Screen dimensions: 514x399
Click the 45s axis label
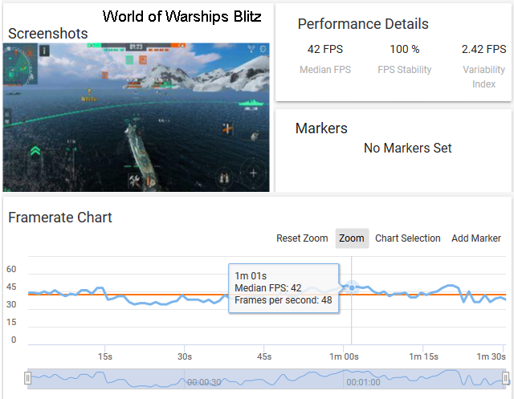click(x=264, y=356)
